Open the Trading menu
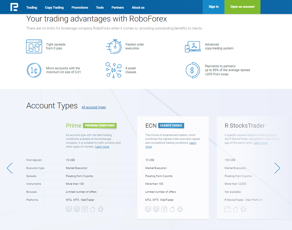This screenshot has height=230, width=292. coord(32,7)
